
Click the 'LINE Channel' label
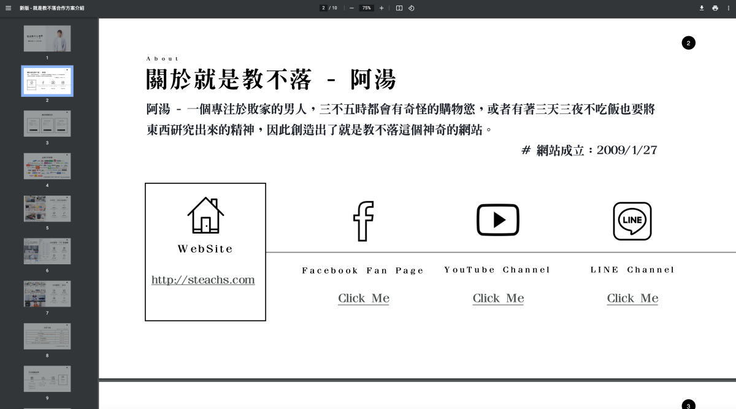click(x=632, y=270)
